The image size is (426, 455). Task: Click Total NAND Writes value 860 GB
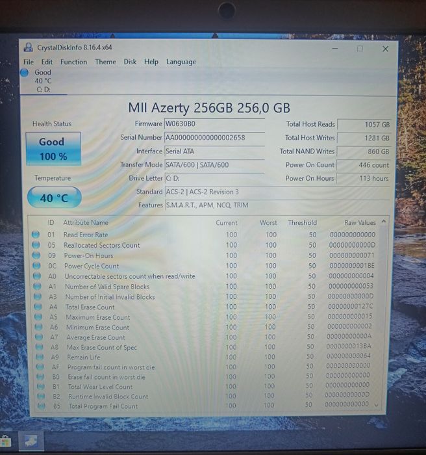pos(364,151)
